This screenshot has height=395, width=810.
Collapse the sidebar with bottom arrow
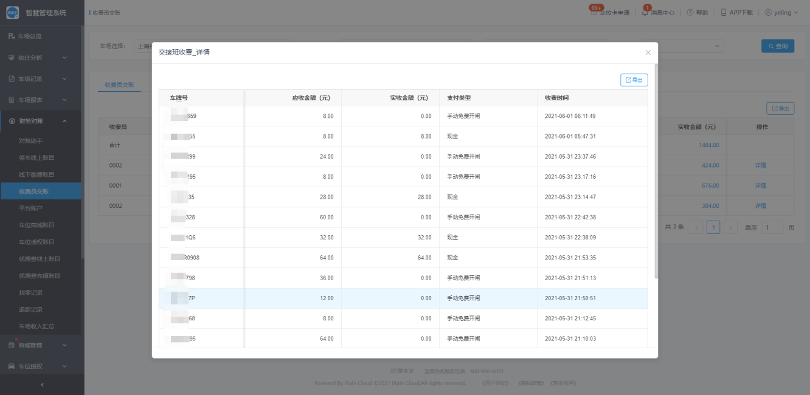(42, 385)
